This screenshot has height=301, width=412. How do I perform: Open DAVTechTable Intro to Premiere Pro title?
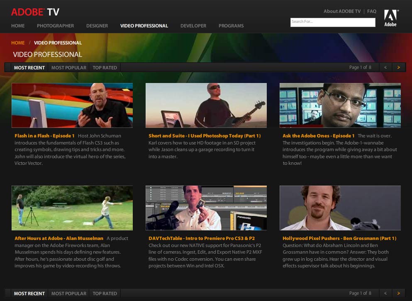(x=202, y=238)
